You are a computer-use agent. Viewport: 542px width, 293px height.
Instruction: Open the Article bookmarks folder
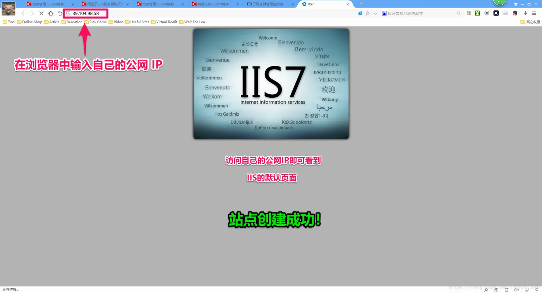[x=52, y=22]
